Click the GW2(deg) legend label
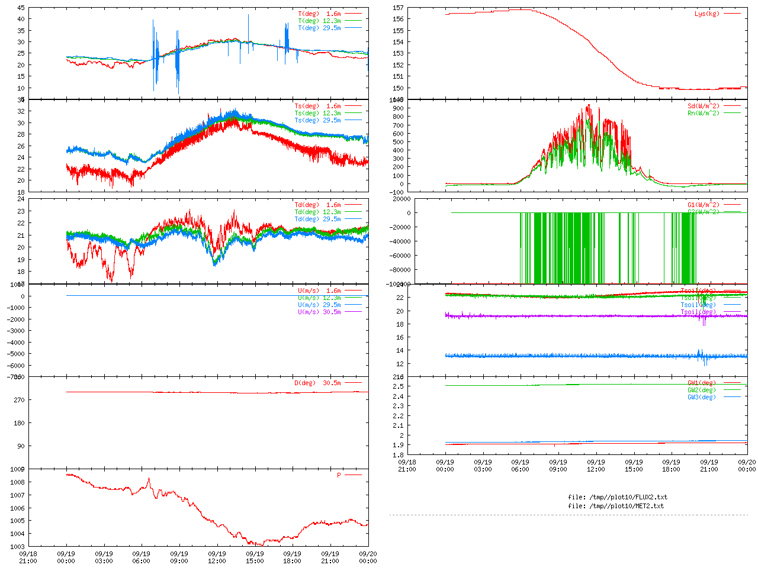758x568 pixels. pyautogui.click(x=702, y=390)
